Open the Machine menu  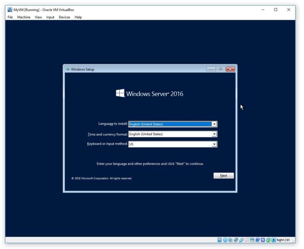[24, 17]
